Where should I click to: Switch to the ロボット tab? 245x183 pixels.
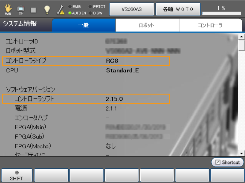coord(147,25)
